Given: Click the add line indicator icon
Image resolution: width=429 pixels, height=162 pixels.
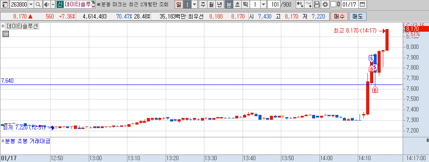Looking at the screenshot, I should pos(309,4).
